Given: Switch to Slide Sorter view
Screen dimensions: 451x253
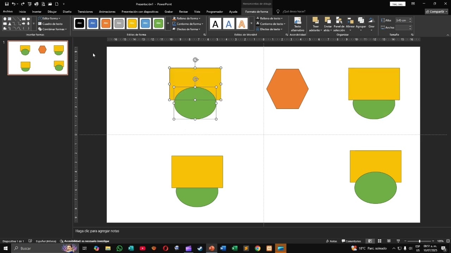Looking at the screenshot, I should pos(379,241).
